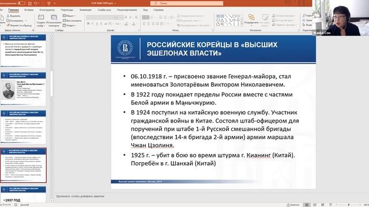The image size is (369, 207).
Task: Open the Главная ribbon tab
Action: click(13, 10)
